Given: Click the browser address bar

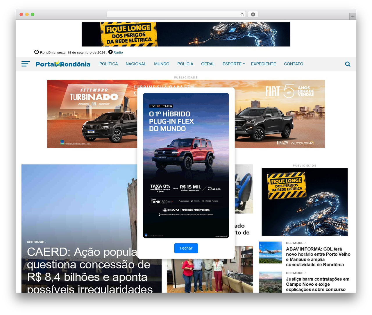Looking at the screenshot, I should 176,15.
